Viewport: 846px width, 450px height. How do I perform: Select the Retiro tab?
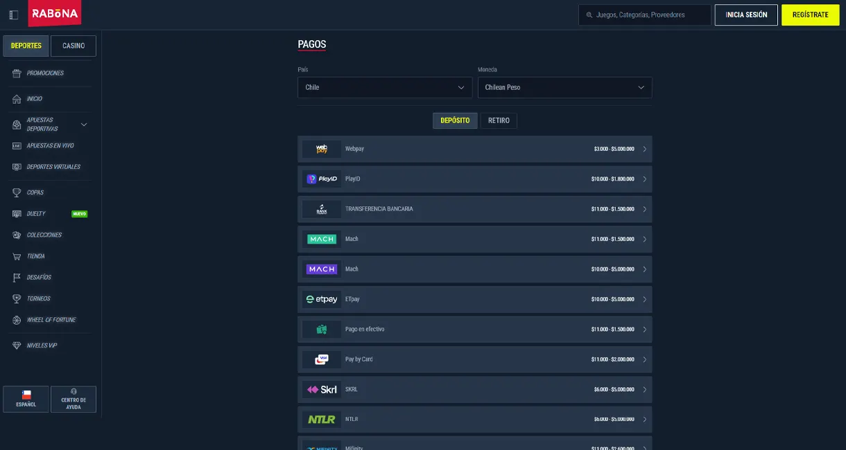pyautogui.click(x=499, y=120)
